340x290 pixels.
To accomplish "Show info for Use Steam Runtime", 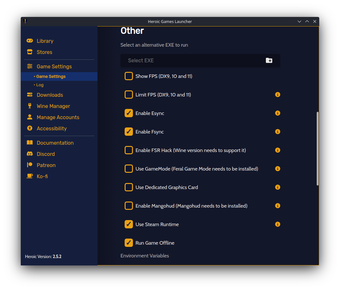I will [x=278, y=224].
